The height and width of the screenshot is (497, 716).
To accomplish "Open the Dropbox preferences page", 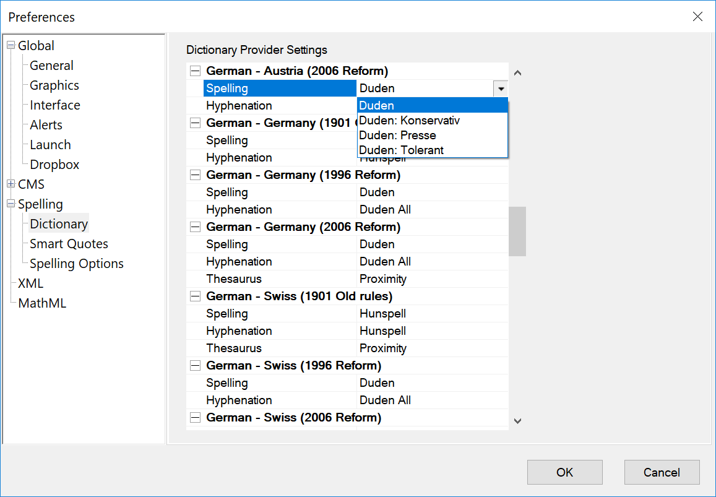I will coord(54,165).
